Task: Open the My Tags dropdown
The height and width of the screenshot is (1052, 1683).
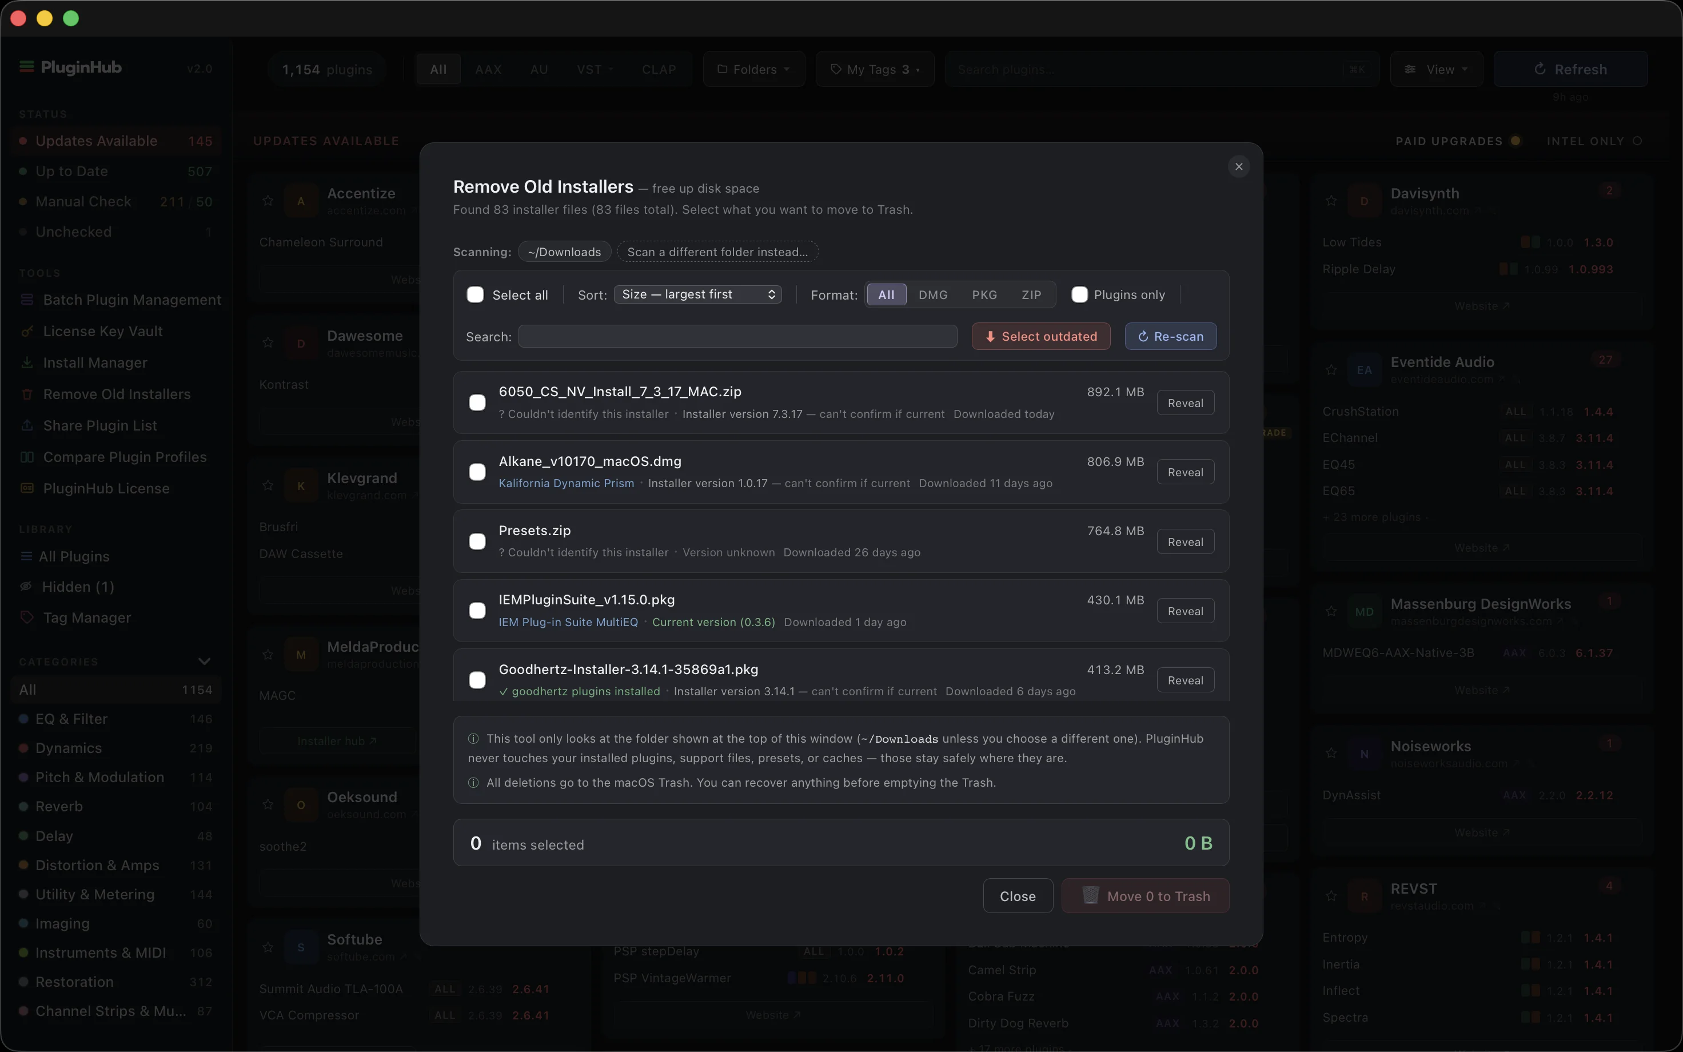Action: pyautogui.click(x=875, y=69)
